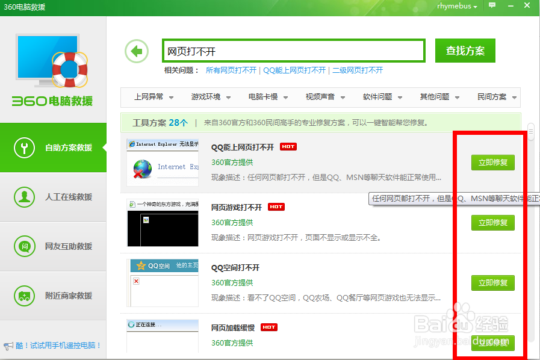Click the 查找方案 search button
This screenshot has height=360, width=540.
click(465, 51)
